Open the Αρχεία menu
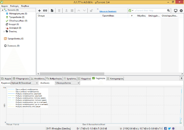The width and height of the screenshot is (184, 130). click(5, 6)
